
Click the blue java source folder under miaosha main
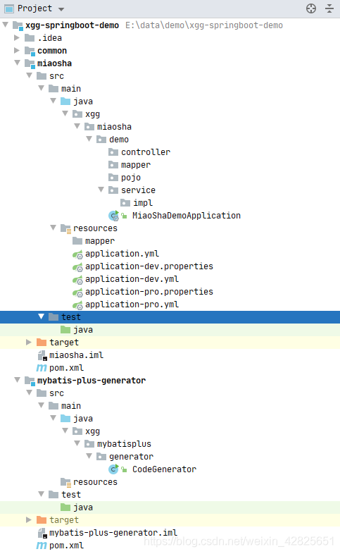click(65, 101)
